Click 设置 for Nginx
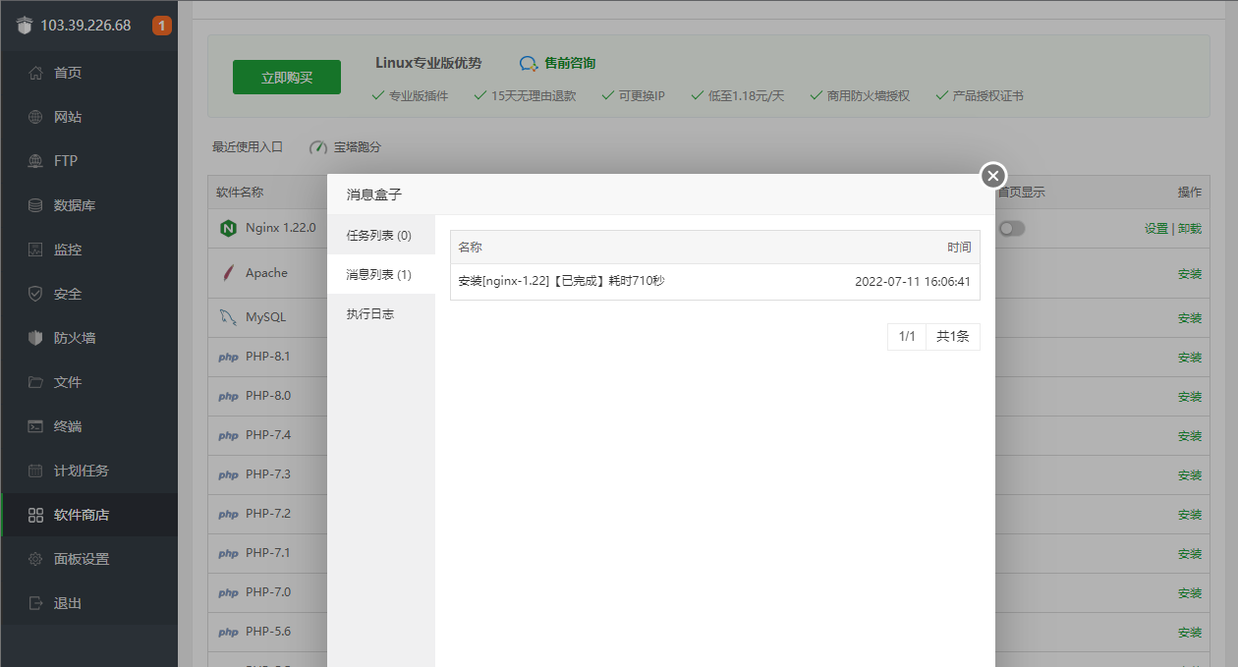 pos(1156,228)
